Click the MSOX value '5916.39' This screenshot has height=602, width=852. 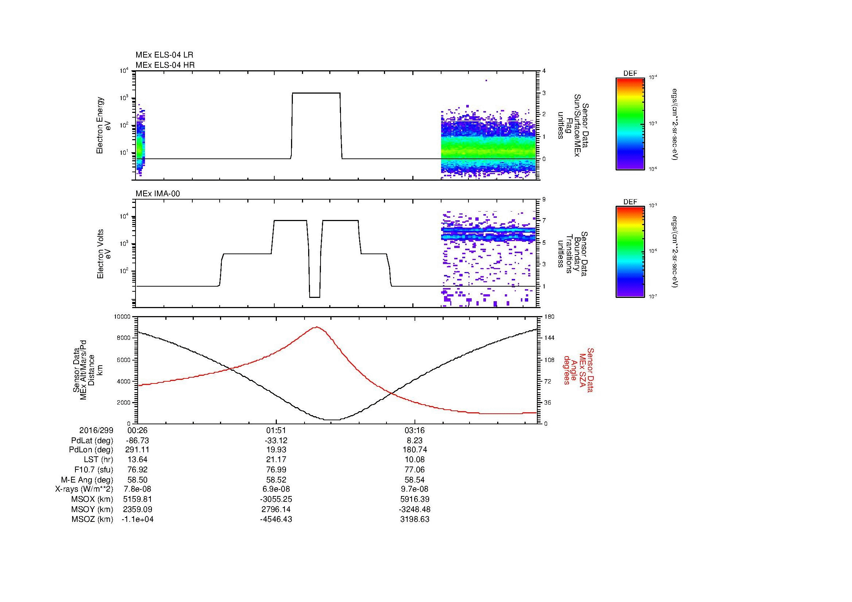[x=415, y=499]
